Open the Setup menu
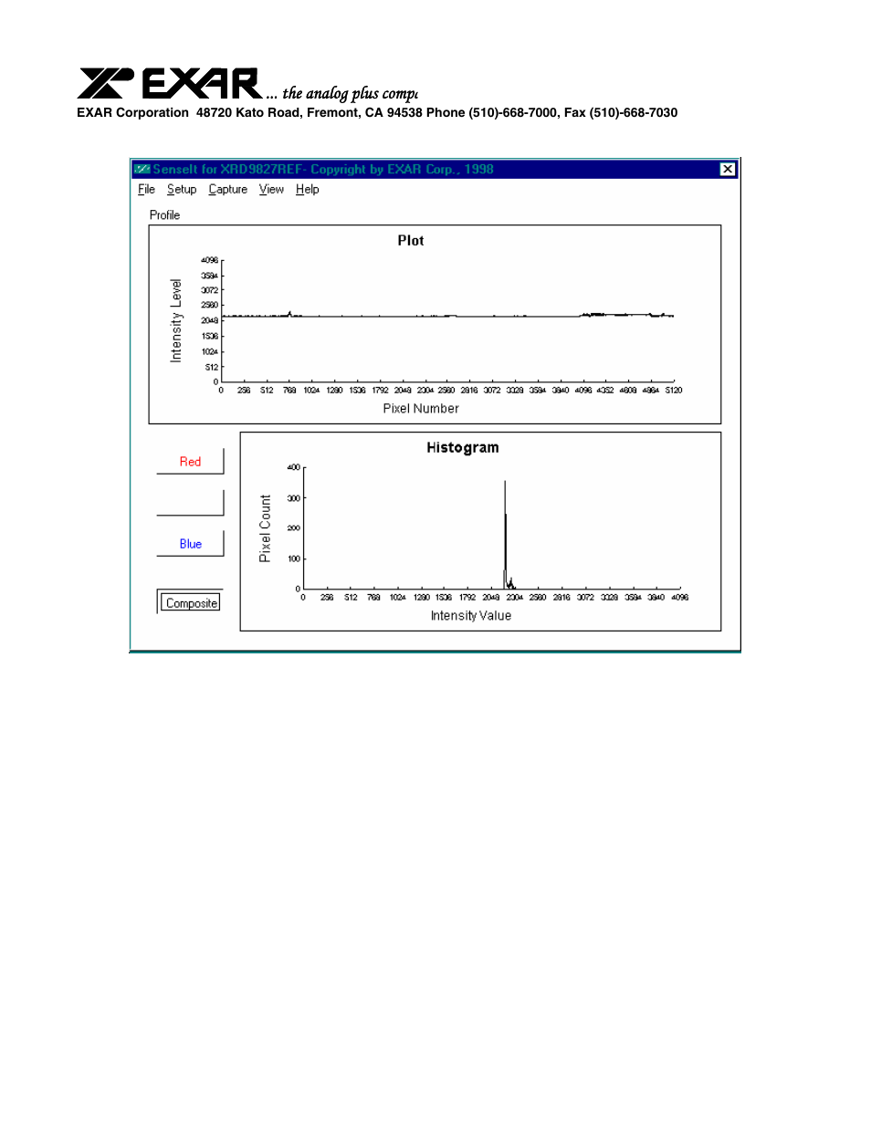Image resolution: width=871 pixels, height=1127 pixels. coord(182,190)
